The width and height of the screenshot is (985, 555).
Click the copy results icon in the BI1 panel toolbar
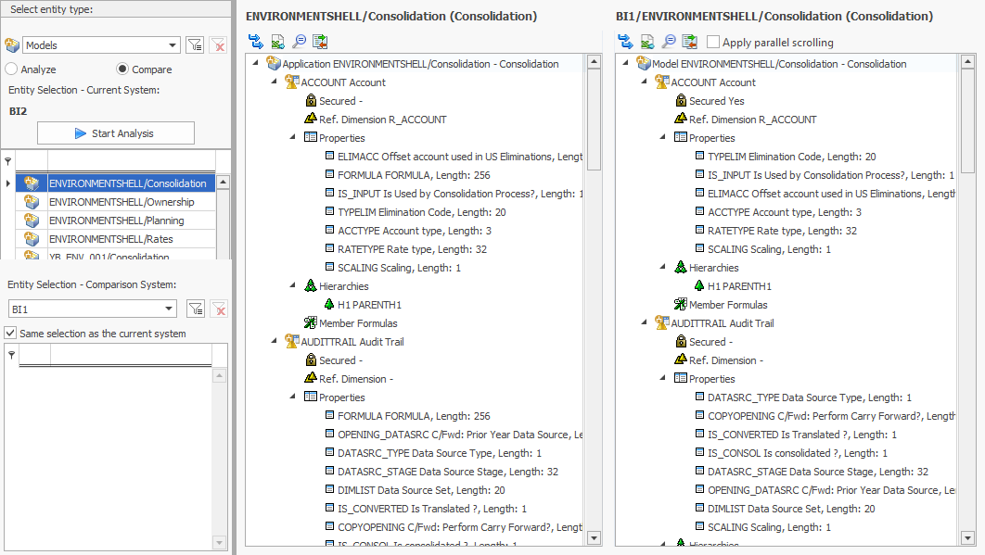click(x=690, y=41)
